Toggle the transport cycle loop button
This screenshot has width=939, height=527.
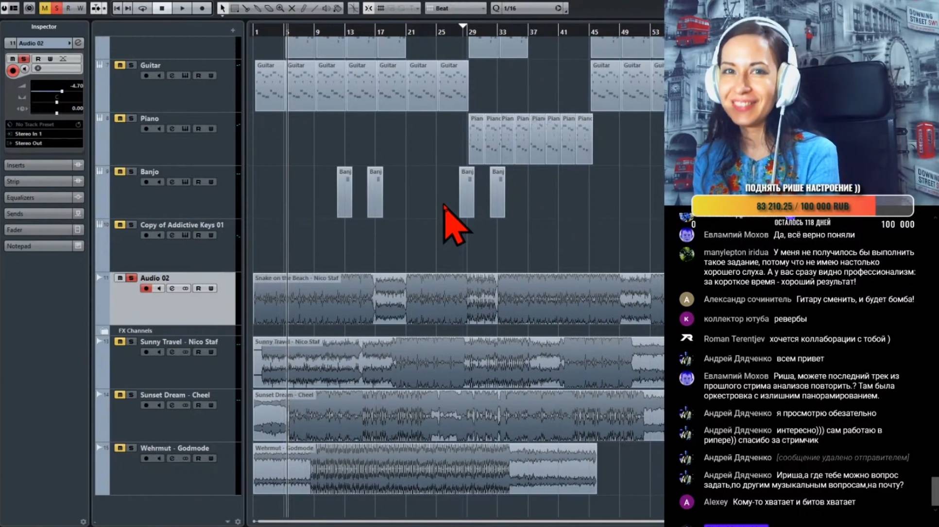point(142,8)
